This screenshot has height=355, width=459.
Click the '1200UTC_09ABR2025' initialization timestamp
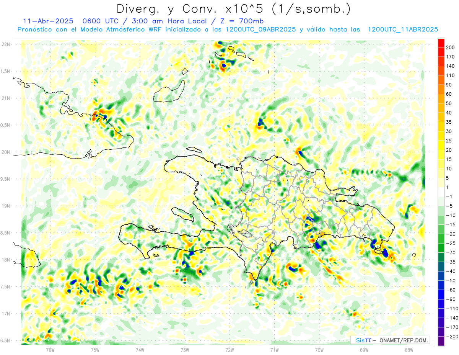point(262,29)
